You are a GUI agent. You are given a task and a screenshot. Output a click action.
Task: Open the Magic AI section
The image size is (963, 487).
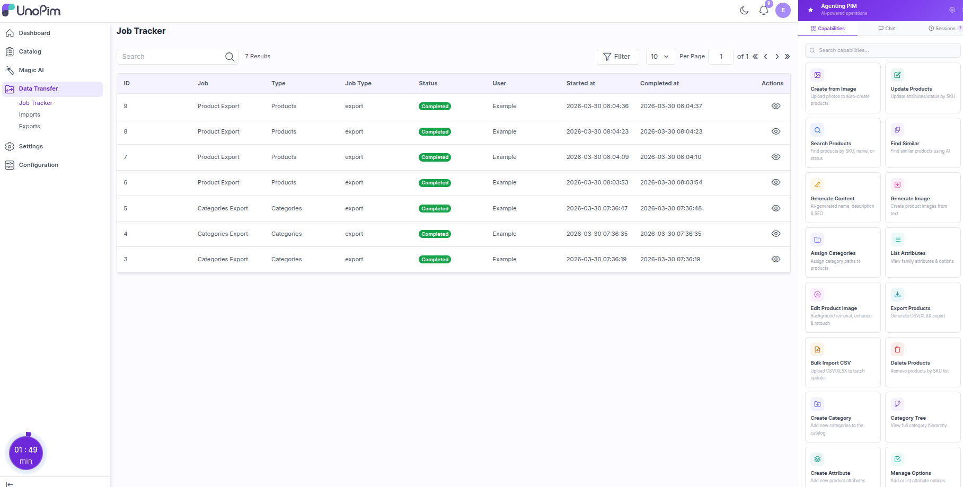click(31, 70)
